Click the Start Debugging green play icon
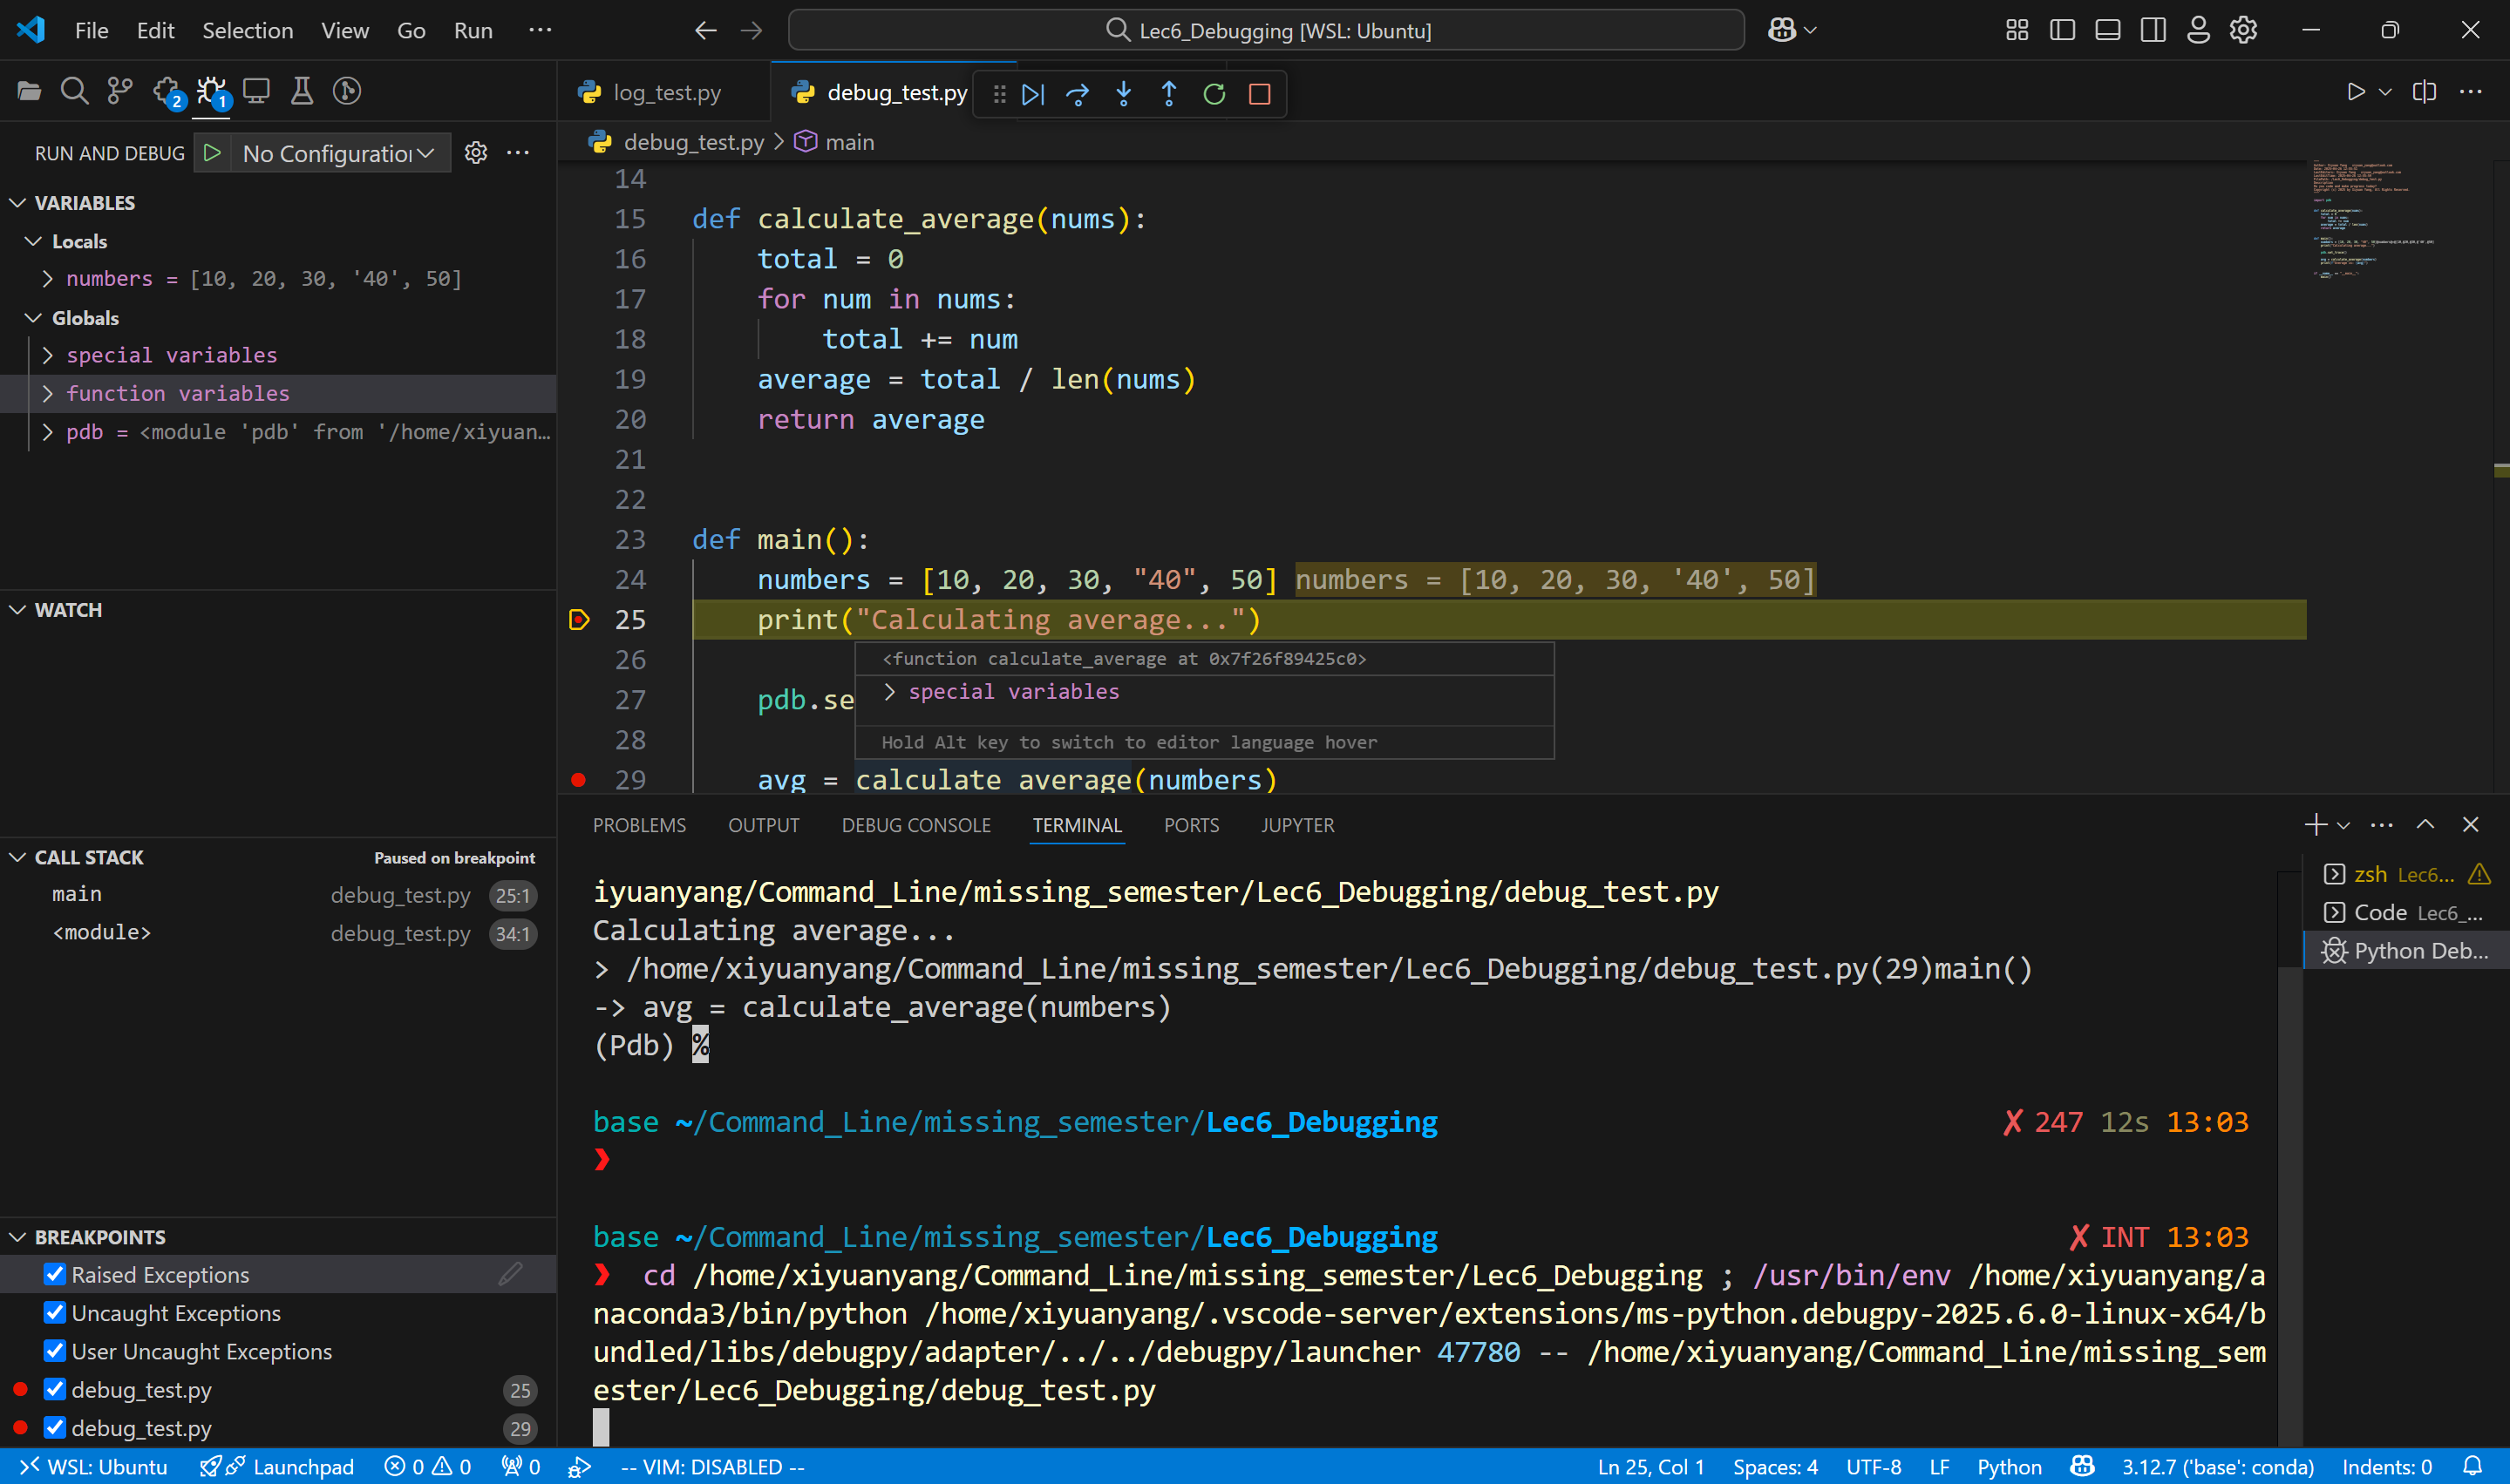Screen dimensions: 2510x1484 pyautogui.click(x=212, y=153)
